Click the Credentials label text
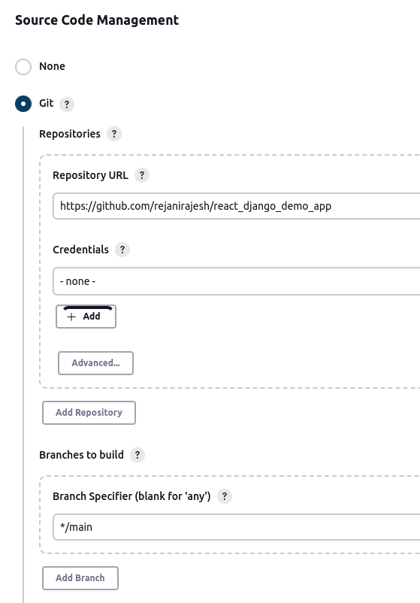This screenshot has width=420, height=603. [x=80, y=250]
